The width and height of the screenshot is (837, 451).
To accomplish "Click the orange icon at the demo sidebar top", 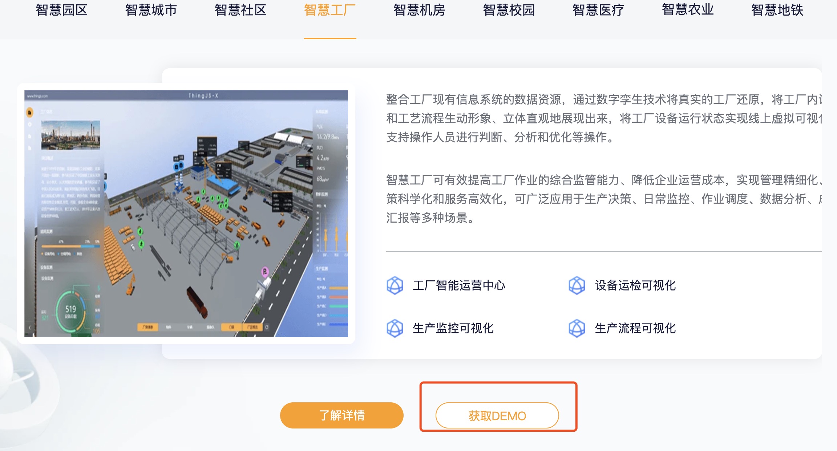I will click(30, 113).
